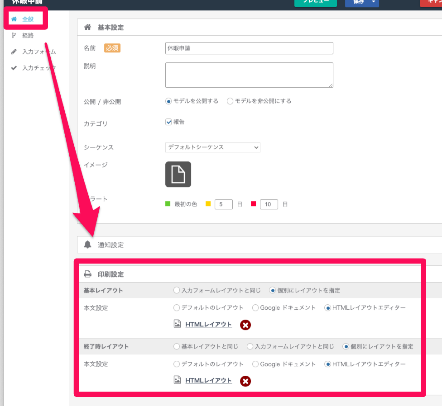The height and width of the screenshot is (406, 442).
Task: Choose デフォルトのレイアウト for 基本レイアウト 本文設定
Action: coord(177,308)
